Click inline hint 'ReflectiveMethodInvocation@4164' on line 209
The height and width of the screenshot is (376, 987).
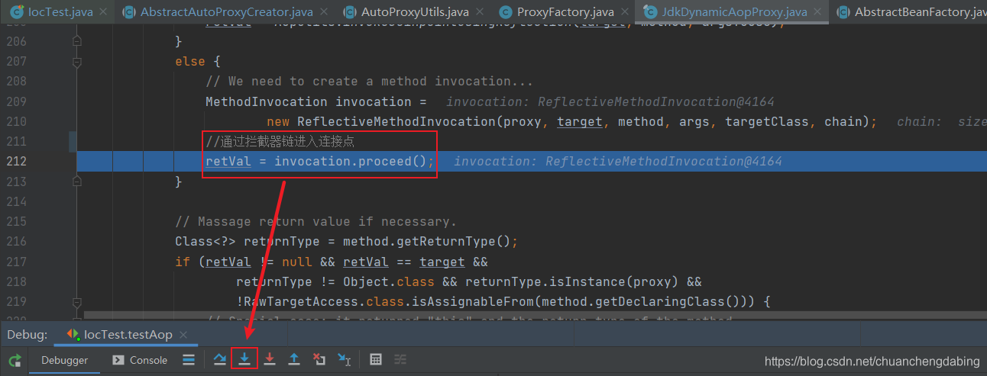tap(657, 101)
